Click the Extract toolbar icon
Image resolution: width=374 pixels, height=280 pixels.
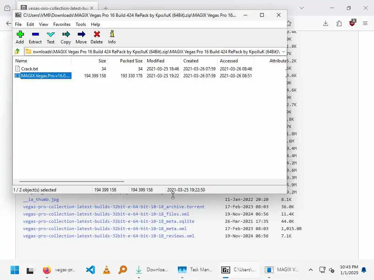click(35, 37)
